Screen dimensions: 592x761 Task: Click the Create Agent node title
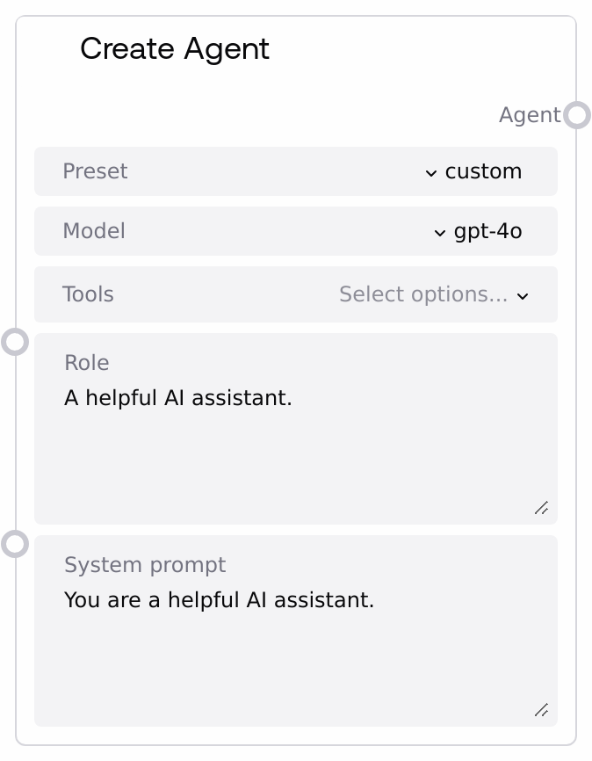pos(175,49)
